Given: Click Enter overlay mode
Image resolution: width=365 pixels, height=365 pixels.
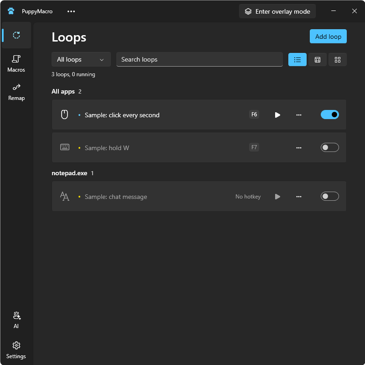Looking at the screenshot, I should pyautogui.click(x=277, y=11).
